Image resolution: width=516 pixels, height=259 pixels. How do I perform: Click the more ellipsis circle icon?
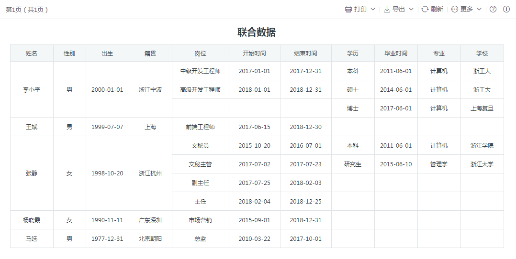point(455,10)
